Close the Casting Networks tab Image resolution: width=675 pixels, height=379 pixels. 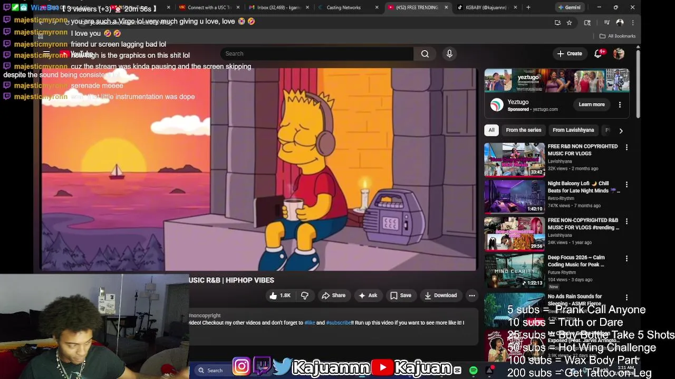click(x=377, y=7)
